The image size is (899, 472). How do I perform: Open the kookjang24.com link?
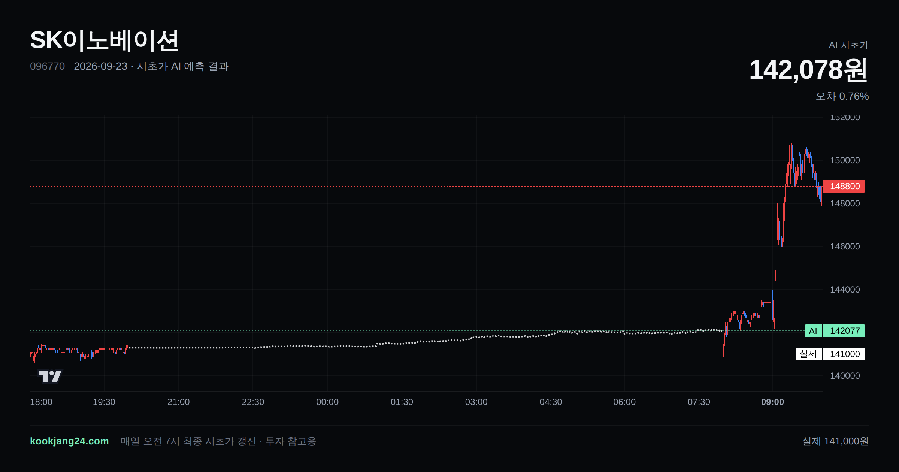click(69, 441)
